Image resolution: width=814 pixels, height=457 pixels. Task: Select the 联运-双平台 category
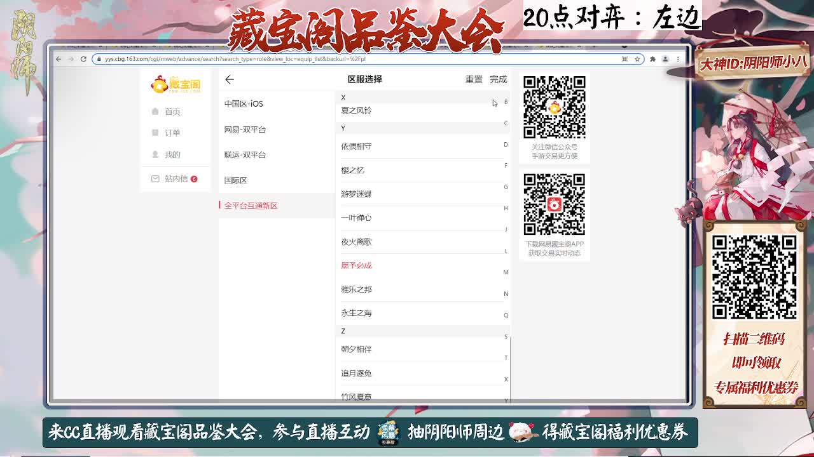[276, 155]
